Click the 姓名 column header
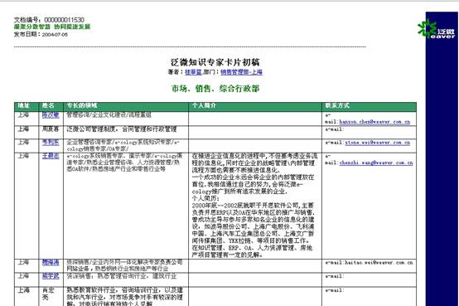Viewport: 459px width, 306px height. [48, 105]
